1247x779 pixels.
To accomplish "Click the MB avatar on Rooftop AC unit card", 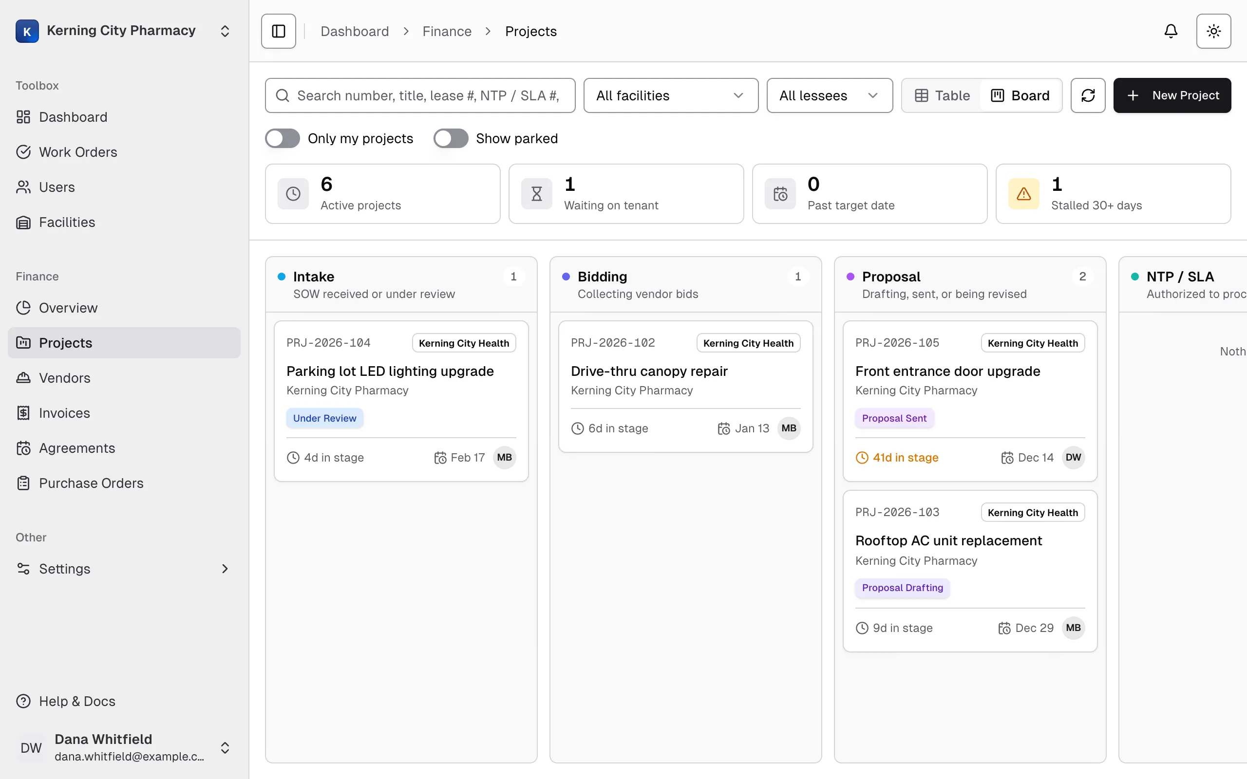I will click(1074, 628).
